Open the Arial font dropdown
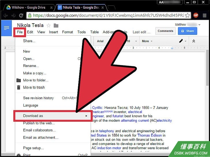The height and width of the screenshot is (157, 210). coord(100,41)
